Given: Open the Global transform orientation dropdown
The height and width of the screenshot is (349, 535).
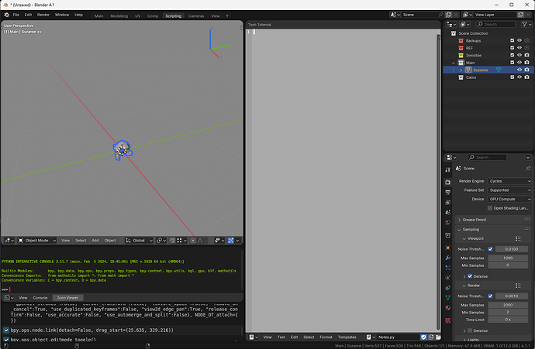Looking at the screenshot, I should pyautogui.click(x=139, y=241).
